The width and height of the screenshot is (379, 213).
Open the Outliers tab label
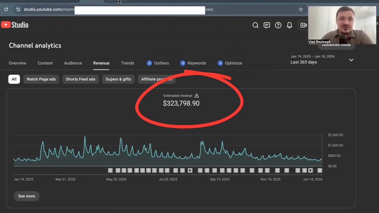pos(161,63)
